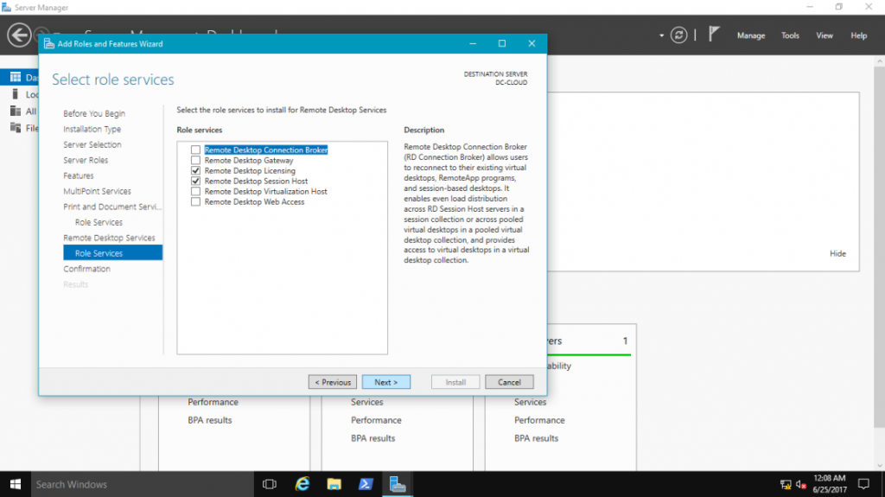885x497 pixels.
Task: Open File Explorer from taskbar
Action: click(334, 484)
